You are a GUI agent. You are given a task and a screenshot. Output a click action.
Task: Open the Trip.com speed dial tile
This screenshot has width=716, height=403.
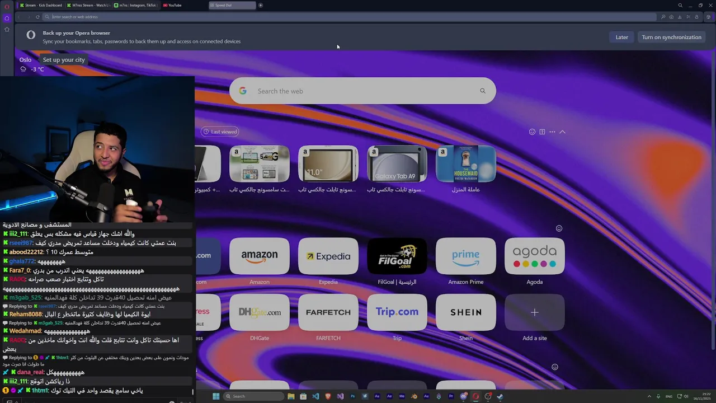397,312
